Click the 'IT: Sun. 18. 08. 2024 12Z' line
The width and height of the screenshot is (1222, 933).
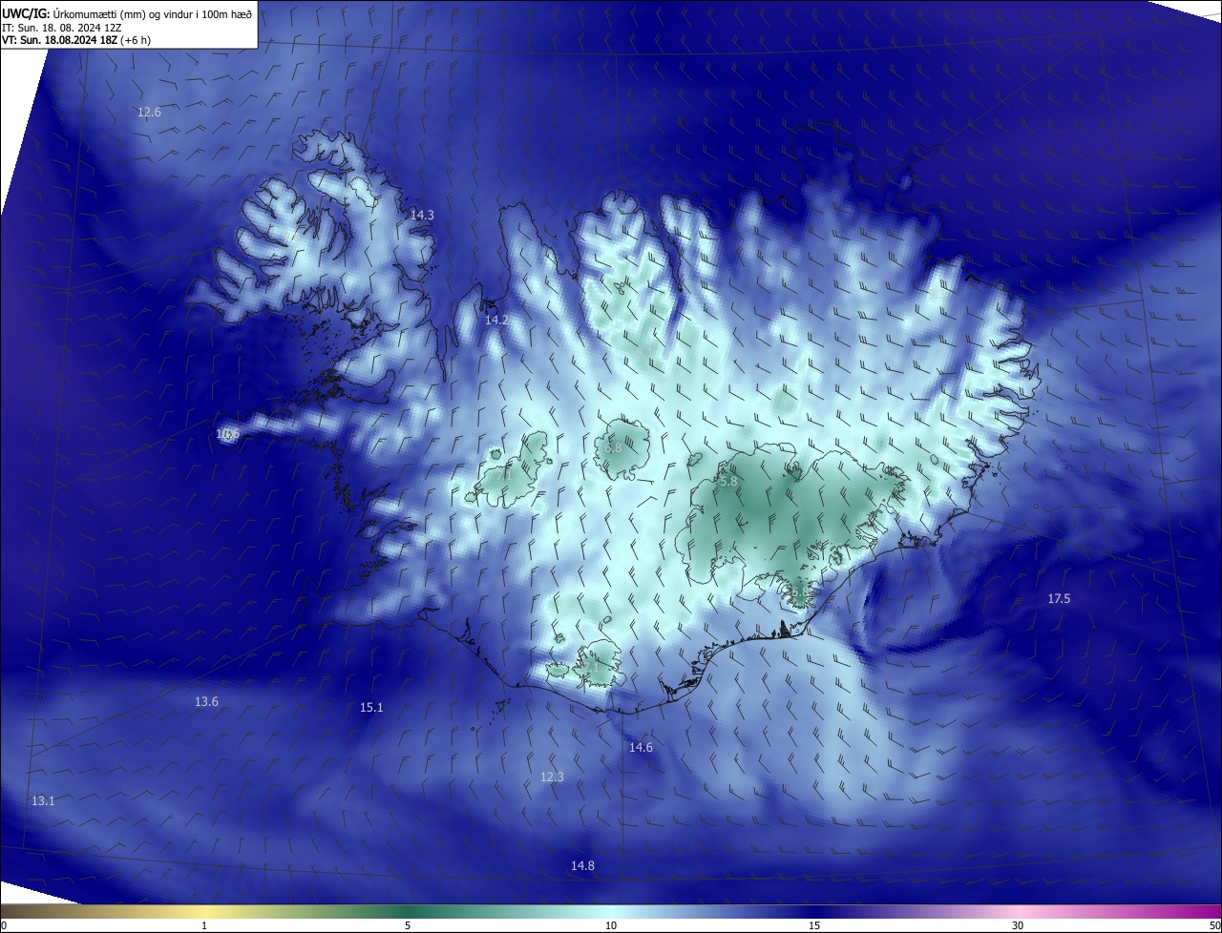click(x=60, y=28)
